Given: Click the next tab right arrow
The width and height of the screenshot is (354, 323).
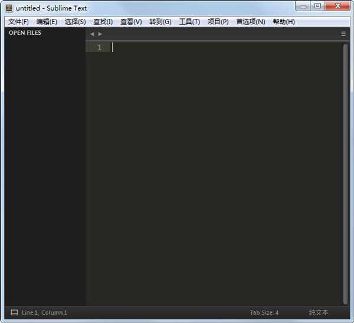Looking at the screenshot, I should 100,34.
